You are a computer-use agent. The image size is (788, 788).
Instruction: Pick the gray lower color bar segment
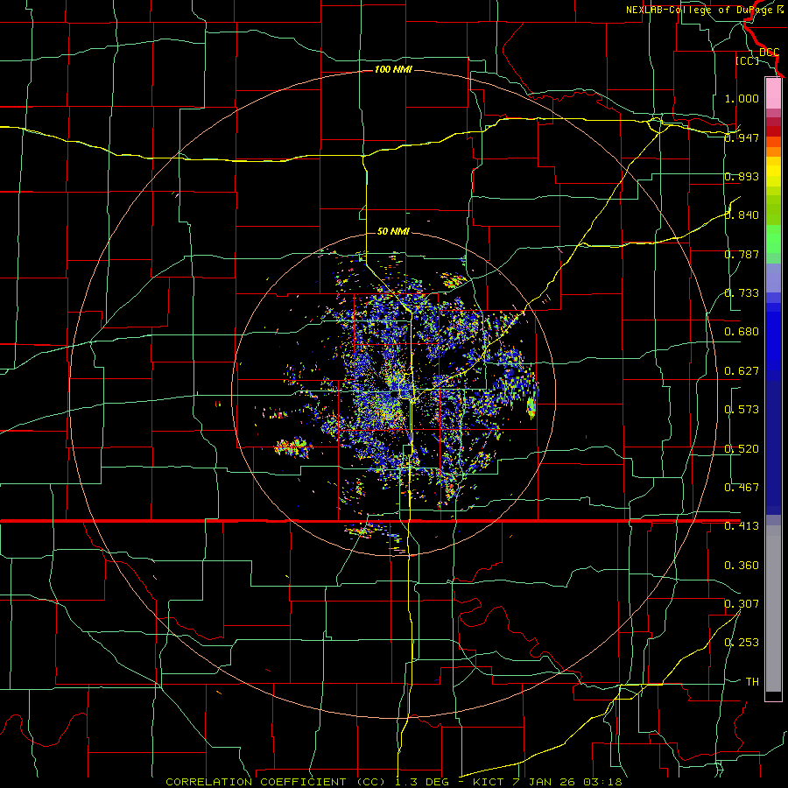click(773, 609)
